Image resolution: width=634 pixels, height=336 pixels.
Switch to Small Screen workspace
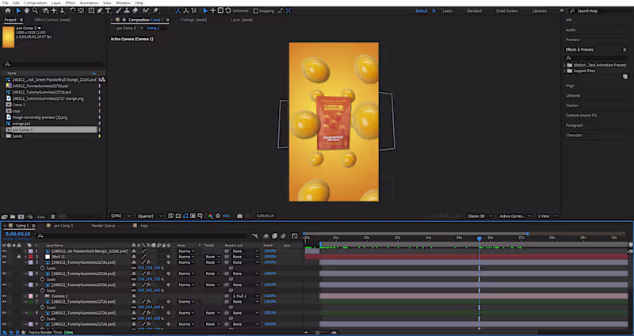click(506, 11)
